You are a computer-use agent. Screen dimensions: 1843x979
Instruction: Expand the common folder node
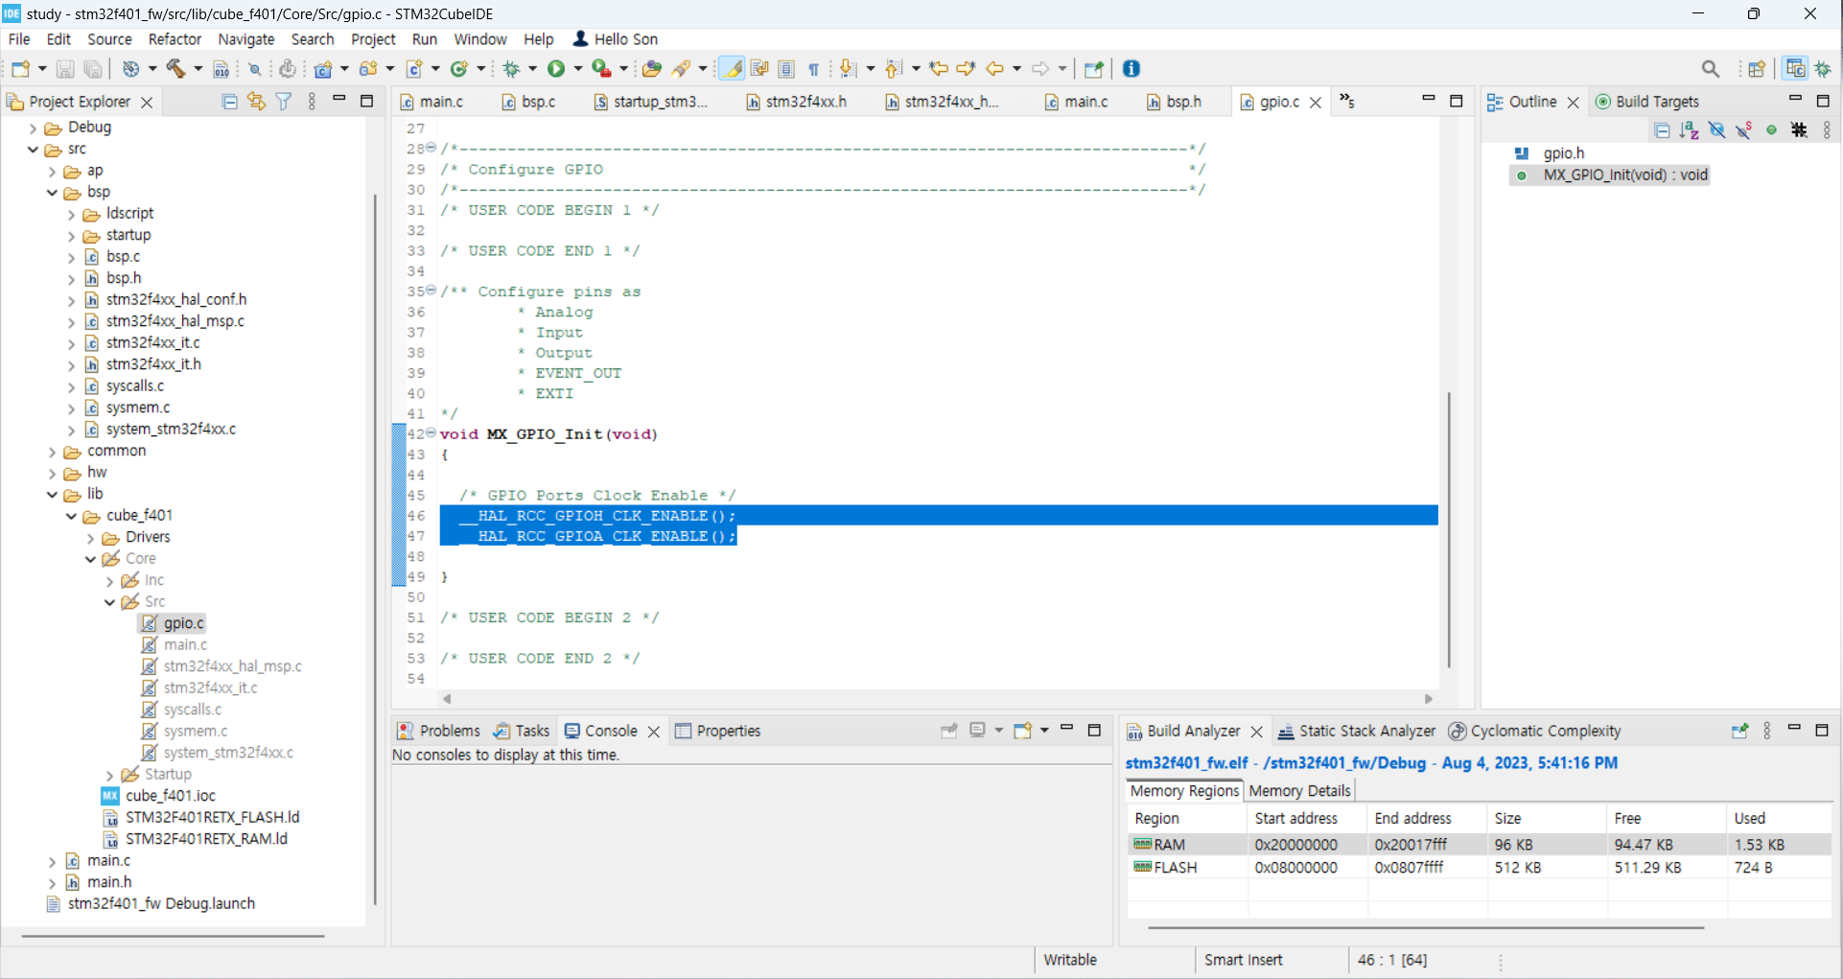pyautogui.click(x=52, y=452)
